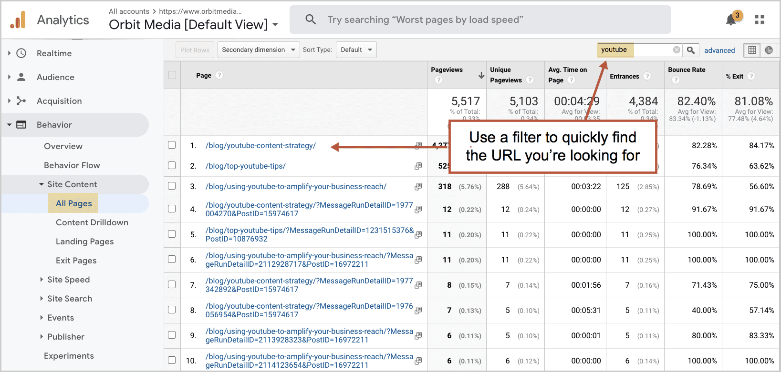Switch to pie chart view
781x372 pixels.
[769, 50]
